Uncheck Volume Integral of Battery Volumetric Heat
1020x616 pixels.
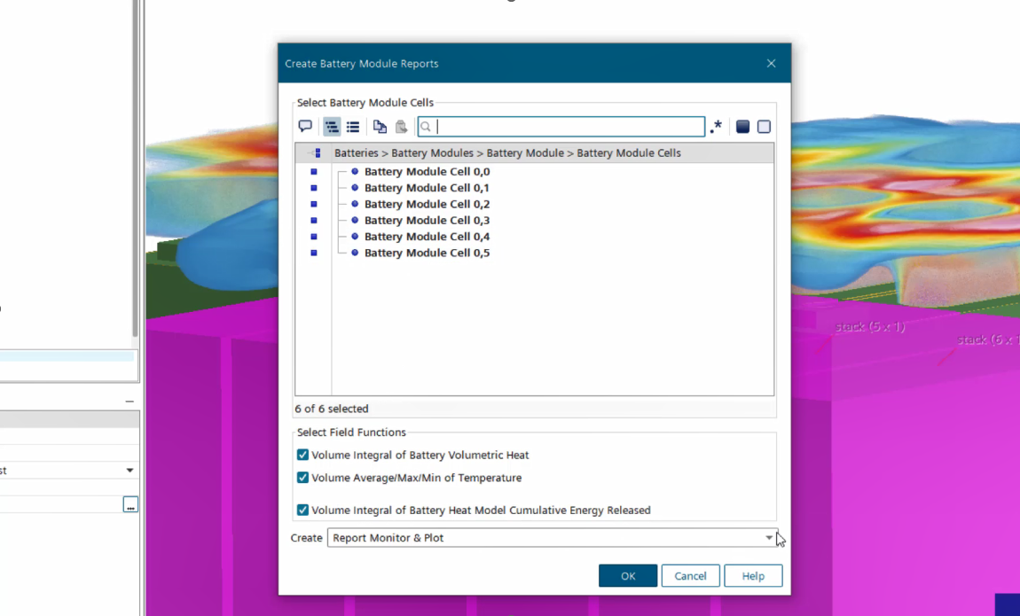point(302,455)
